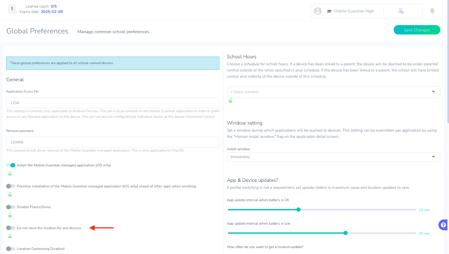The width and height of the screenshot is (449, 254).
Task: Click the School Hours heading
Action: click(242, 57)
